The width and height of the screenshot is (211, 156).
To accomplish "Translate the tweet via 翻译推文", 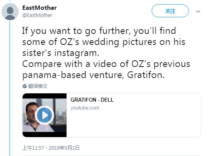I will tap(38, 86).
